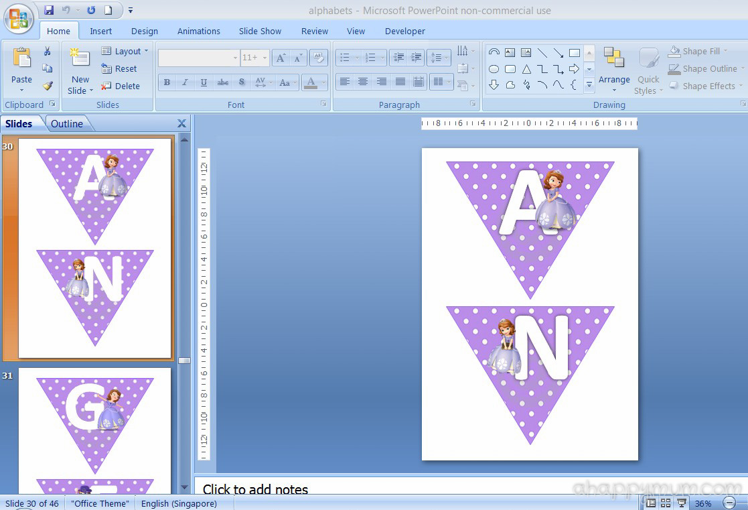Screen dimensions: 748x510
Task: Click the Increase List Level icon
Action: pos(417,58)
